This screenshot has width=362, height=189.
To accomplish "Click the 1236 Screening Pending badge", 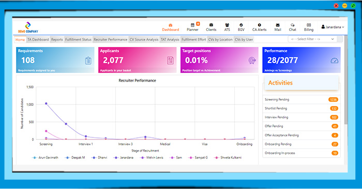I will (x=333, y=100).
